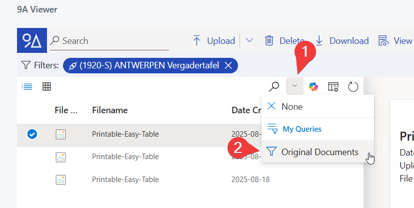Click into the Search input field
Image resolution: width=414 pixels, height=208 pixels.
click(115, 41)
